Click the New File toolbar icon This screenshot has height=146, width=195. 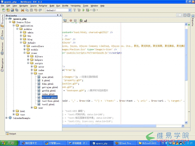click(4, 10)
